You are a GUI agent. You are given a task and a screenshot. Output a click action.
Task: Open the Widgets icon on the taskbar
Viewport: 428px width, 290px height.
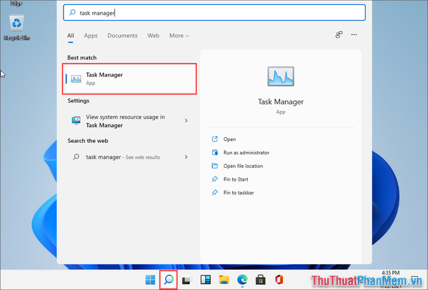[x=205, y=280]
